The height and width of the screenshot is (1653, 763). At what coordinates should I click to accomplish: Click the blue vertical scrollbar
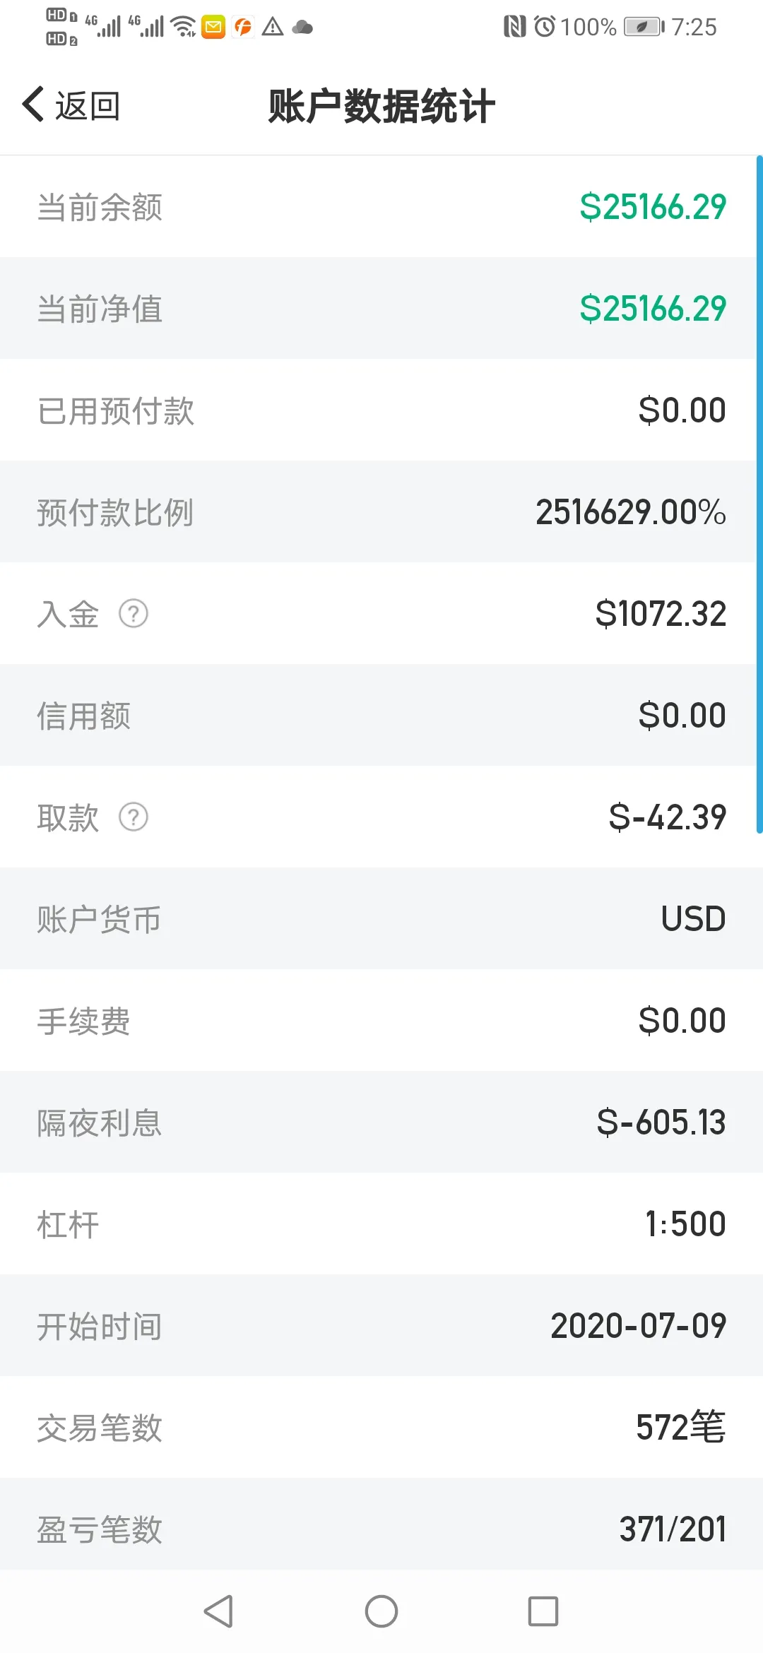click(759, 494)
